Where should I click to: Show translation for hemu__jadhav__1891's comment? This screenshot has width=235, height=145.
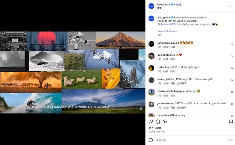[x=181, y=83]
